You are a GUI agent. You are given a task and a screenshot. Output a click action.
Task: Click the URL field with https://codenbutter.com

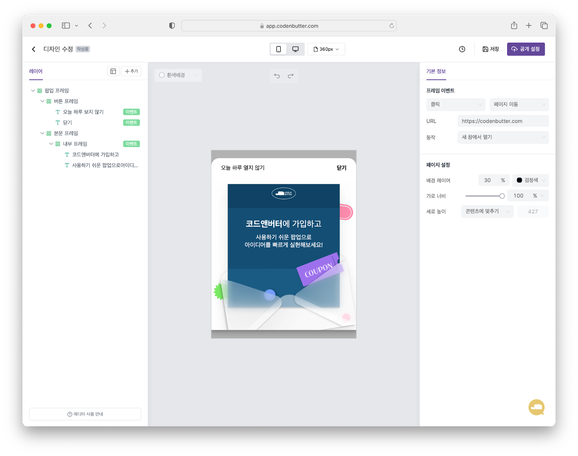pos(503,121)
